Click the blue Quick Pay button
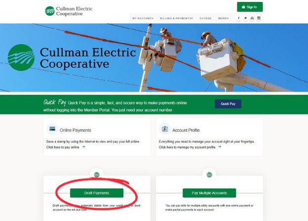Screen dimensions: 308x221 click(x=228, y=104)
